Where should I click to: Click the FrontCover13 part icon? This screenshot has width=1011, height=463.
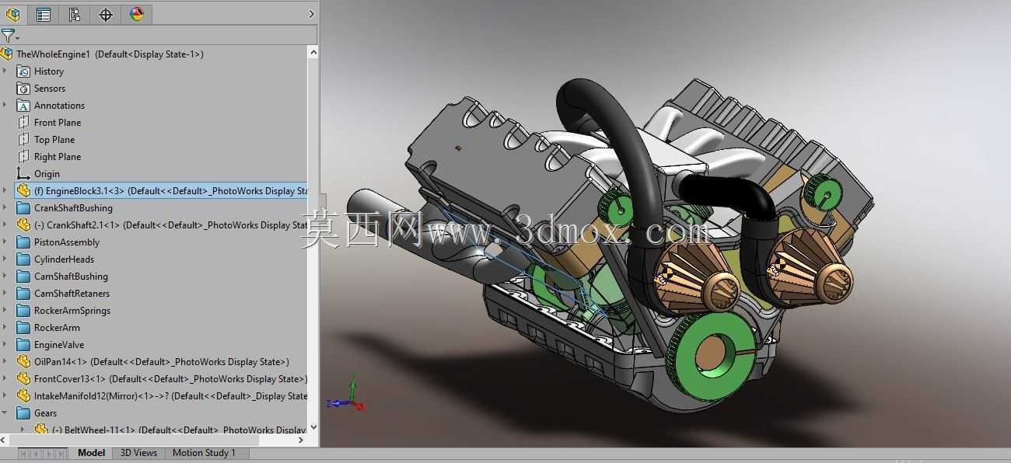[x=23, y=379]
